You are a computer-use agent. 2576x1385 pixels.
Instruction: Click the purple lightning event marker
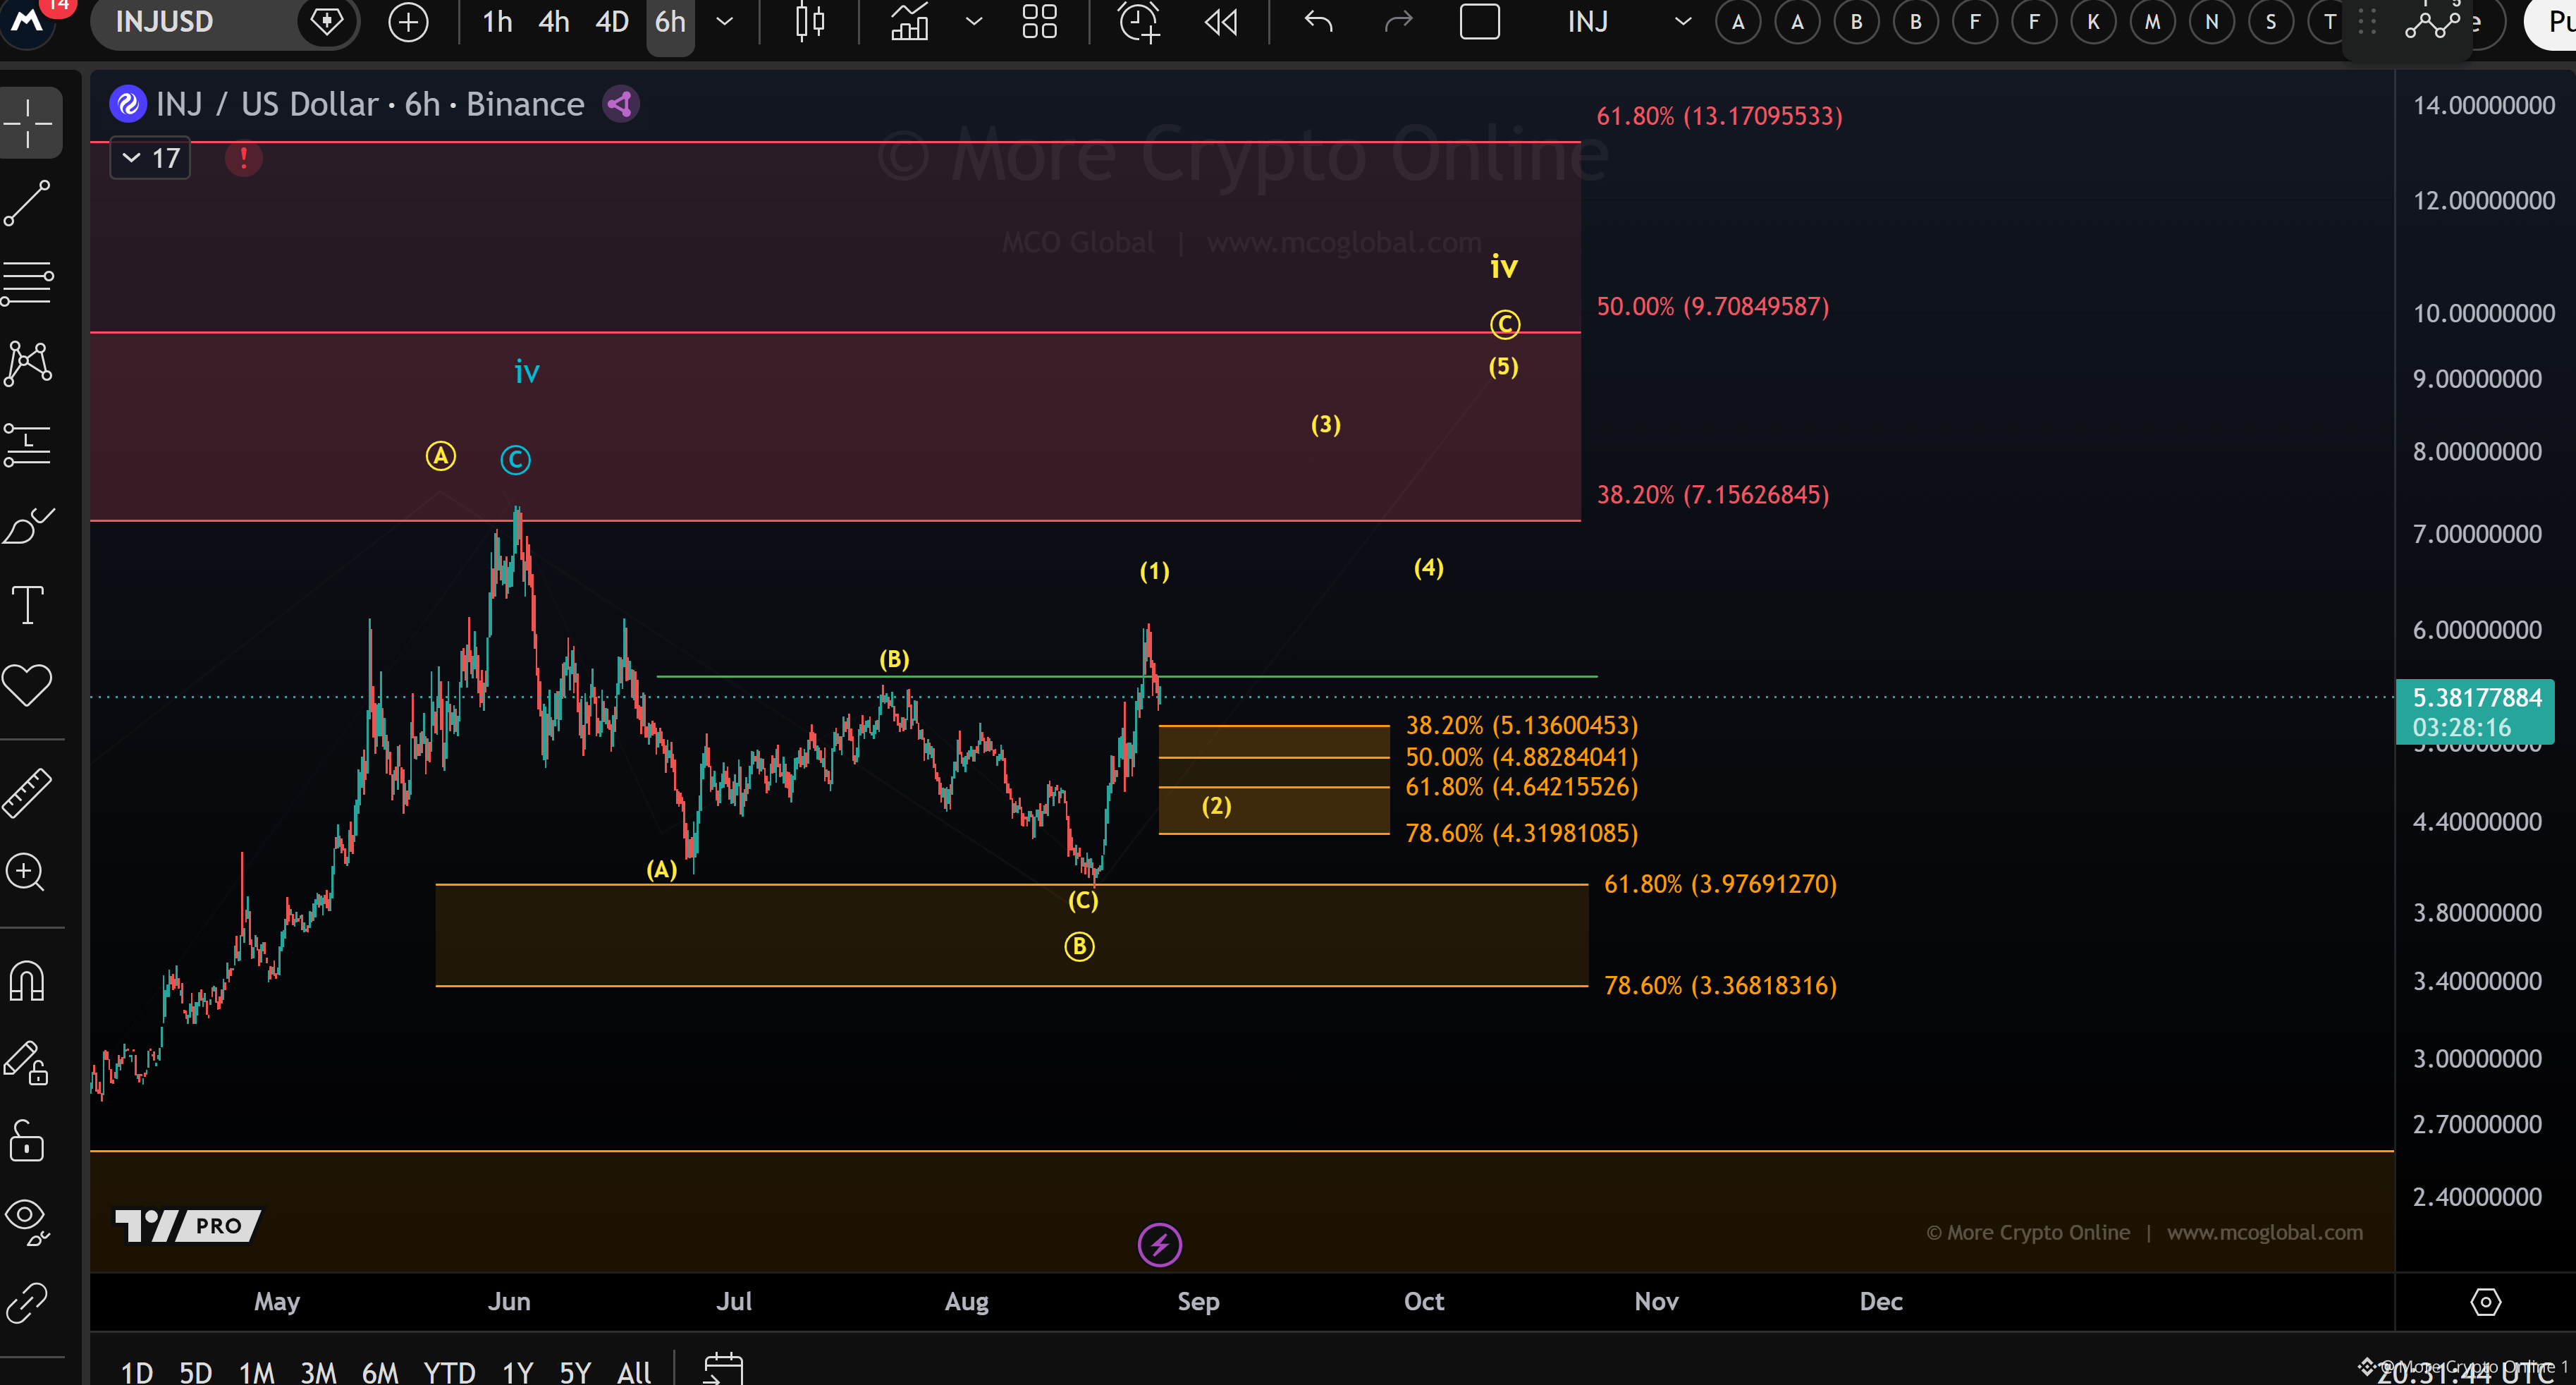1160,1245
